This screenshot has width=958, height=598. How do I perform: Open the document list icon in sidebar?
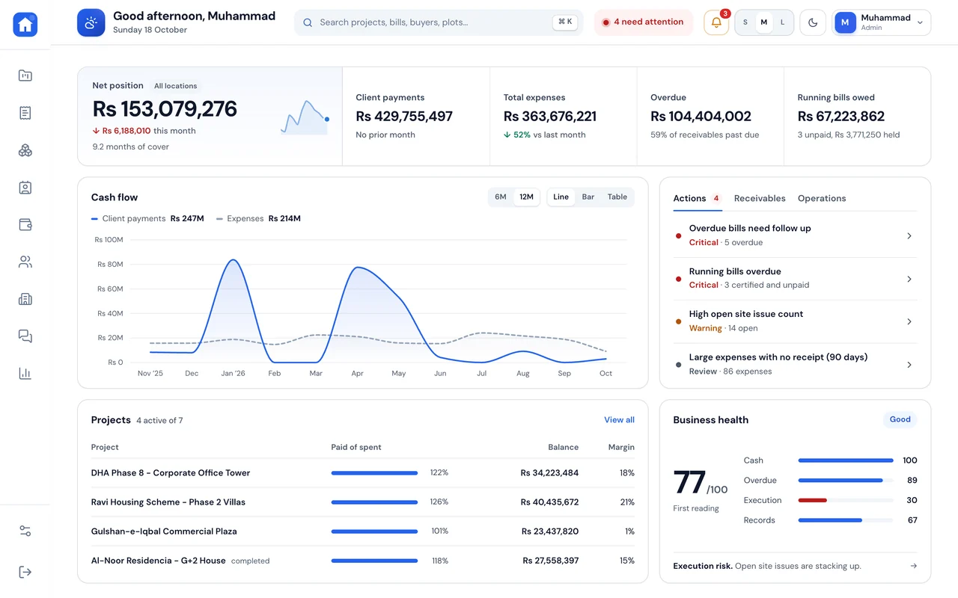click(25, 113)
